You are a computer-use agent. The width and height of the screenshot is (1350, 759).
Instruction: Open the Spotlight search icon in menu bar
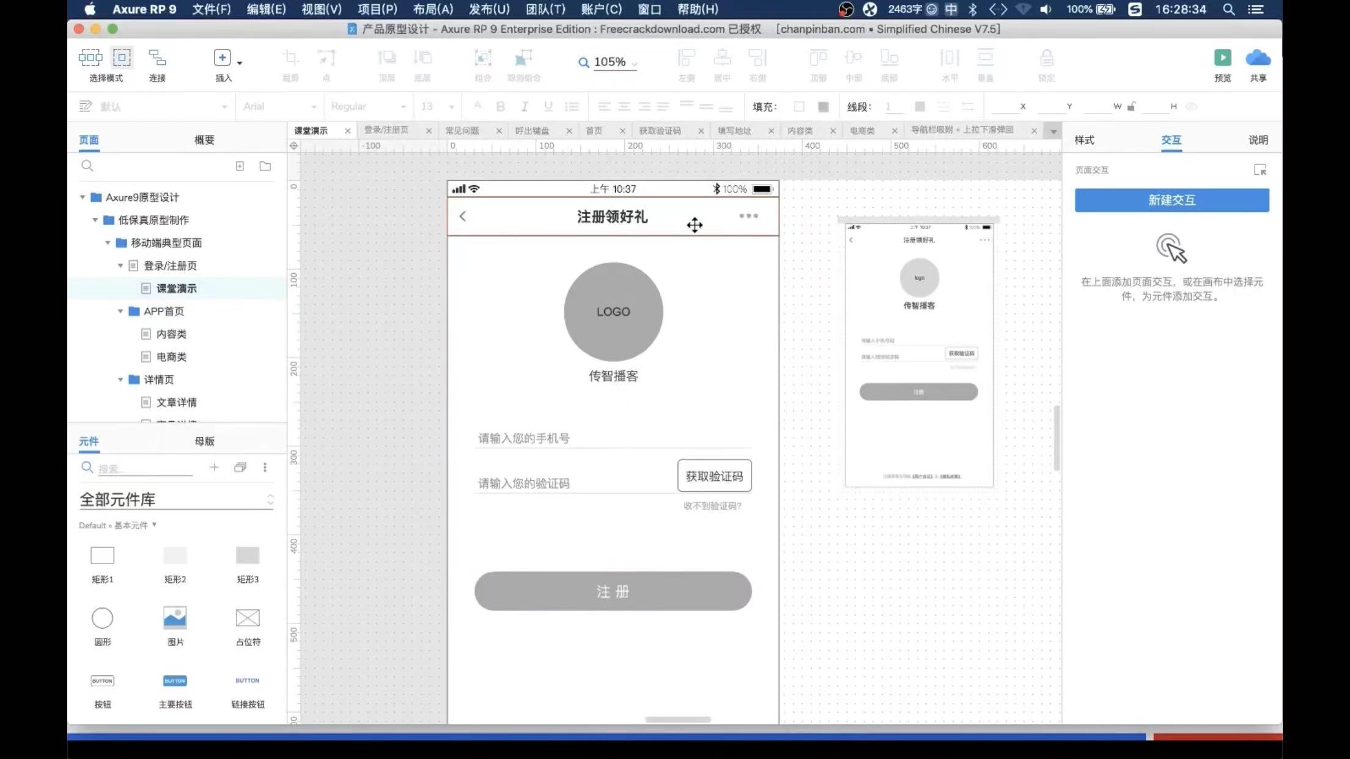[1228, 9]
